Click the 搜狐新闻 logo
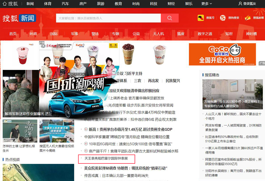Image resolution: width=265 pixels, height=181 pixels. coord(19,18)
